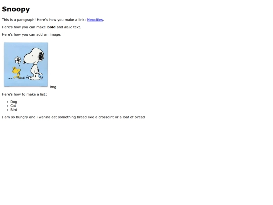Click the 'Here's how to make a list' text
Viewport: 273px width, 205px height.
coord(24,94)
